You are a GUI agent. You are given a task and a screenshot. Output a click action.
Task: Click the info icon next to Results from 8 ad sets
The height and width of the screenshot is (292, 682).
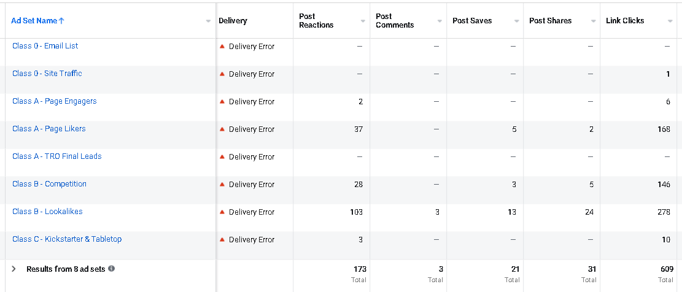pyautogui.click(x=111, y=269)
